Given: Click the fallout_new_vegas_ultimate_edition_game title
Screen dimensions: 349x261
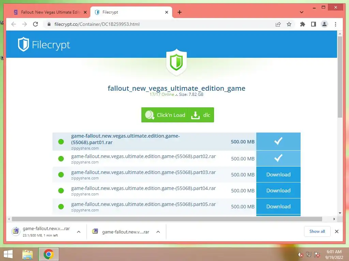Looking at the screenshot, I should (177, 88).
